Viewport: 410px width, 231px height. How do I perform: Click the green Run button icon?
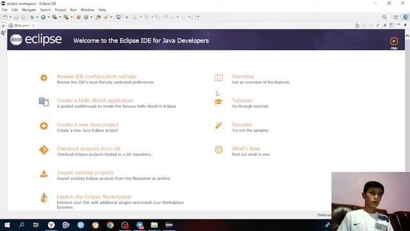pos(43,17)
